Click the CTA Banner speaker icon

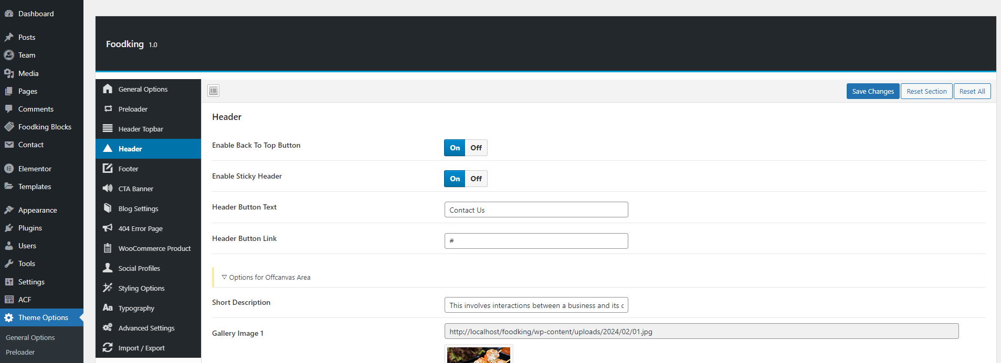[x=108, y=189]
